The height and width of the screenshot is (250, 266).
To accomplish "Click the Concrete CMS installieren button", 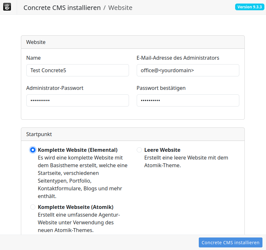I will pos(231,243).
